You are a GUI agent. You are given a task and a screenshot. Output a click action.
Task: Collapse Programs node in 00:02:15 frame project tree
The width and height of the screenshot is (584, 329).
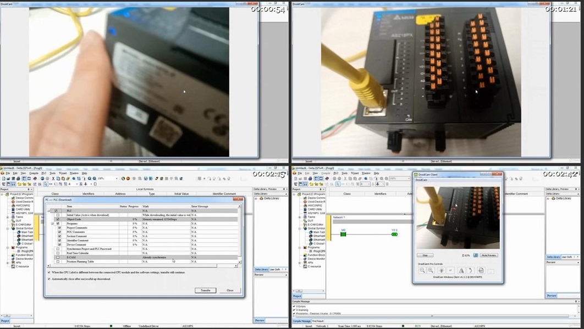pyautogui.click(x=8, y=247)
